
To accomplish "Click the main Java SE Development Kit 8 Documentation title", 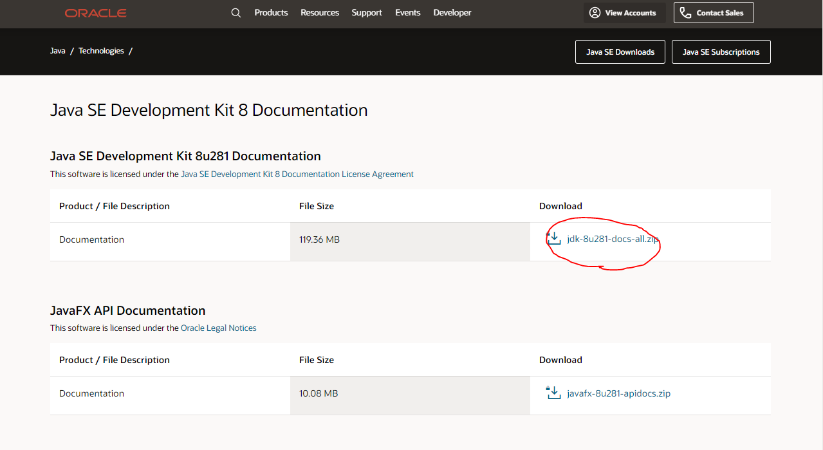I will coord(209,110).
